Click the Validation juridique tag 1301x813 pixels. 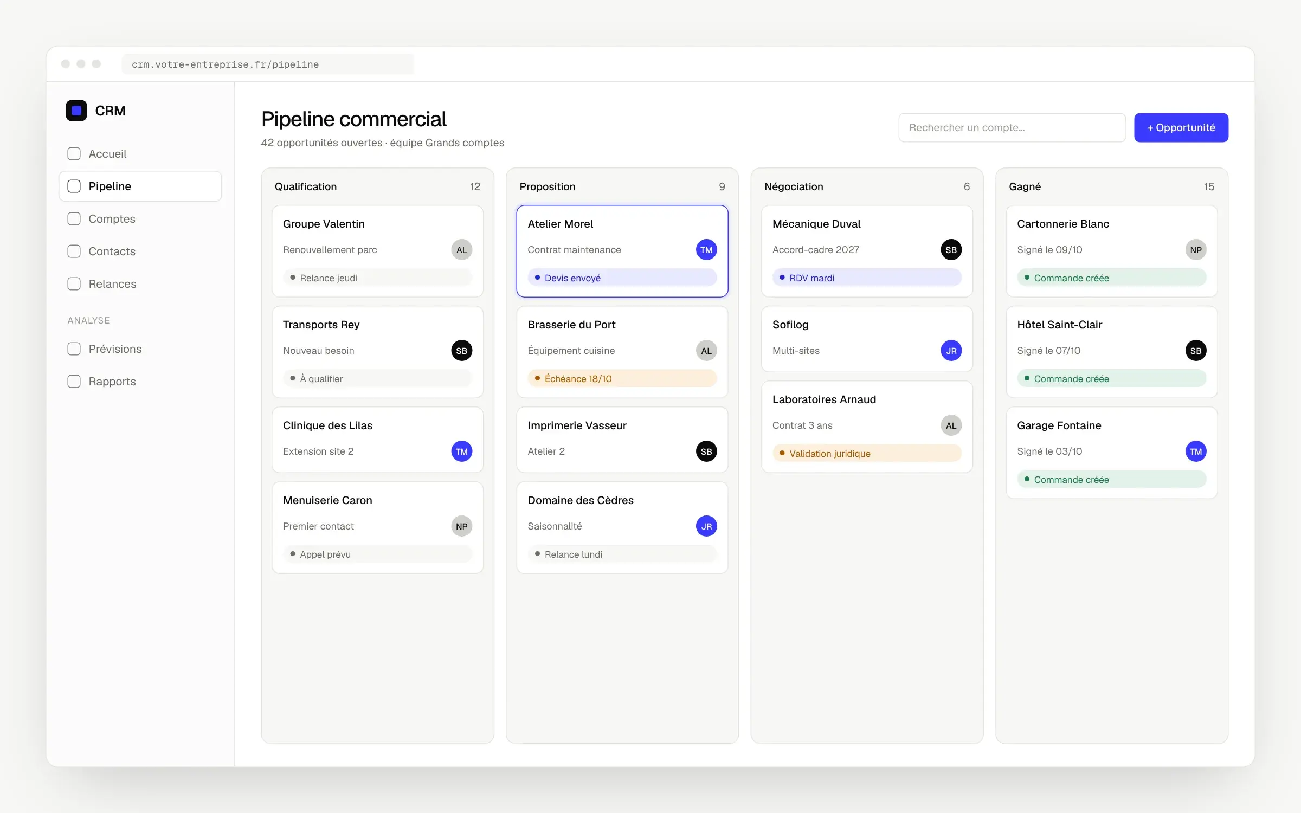click(x=867, y=454)
